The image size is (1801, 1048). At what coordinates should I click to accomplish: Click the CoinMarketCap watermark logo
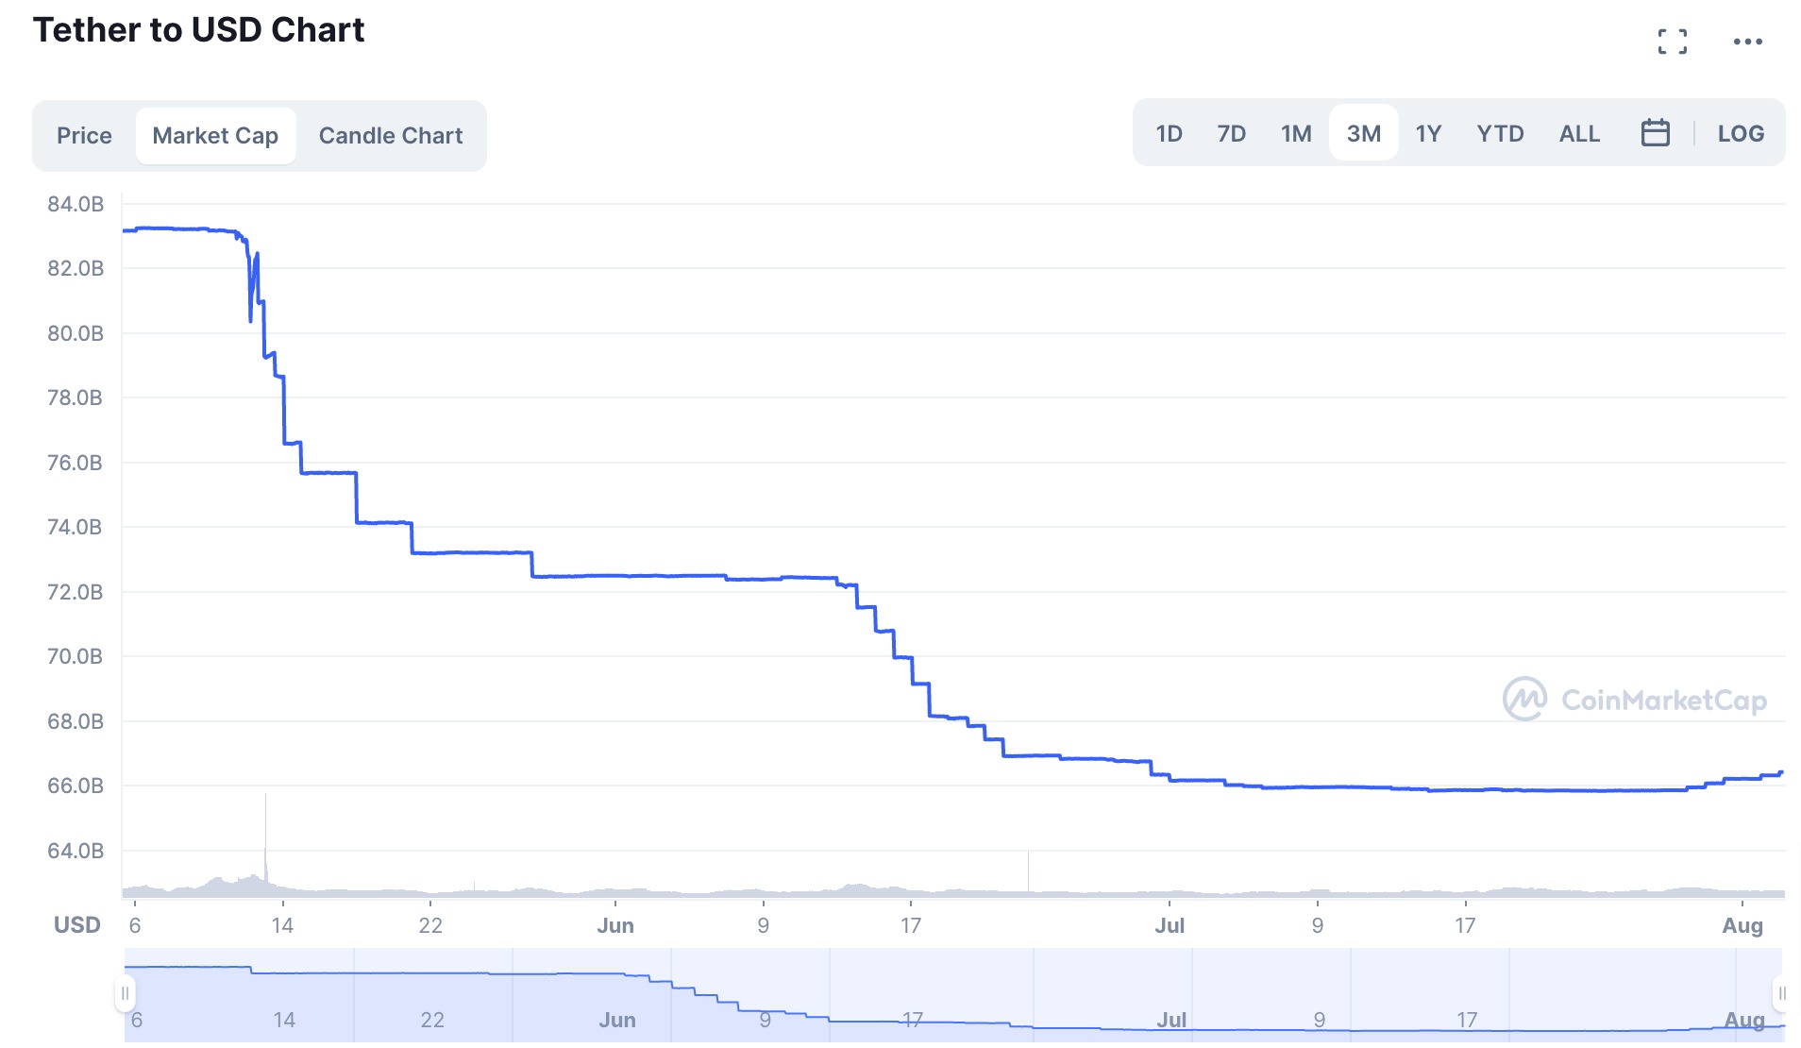coord(1634,700)
